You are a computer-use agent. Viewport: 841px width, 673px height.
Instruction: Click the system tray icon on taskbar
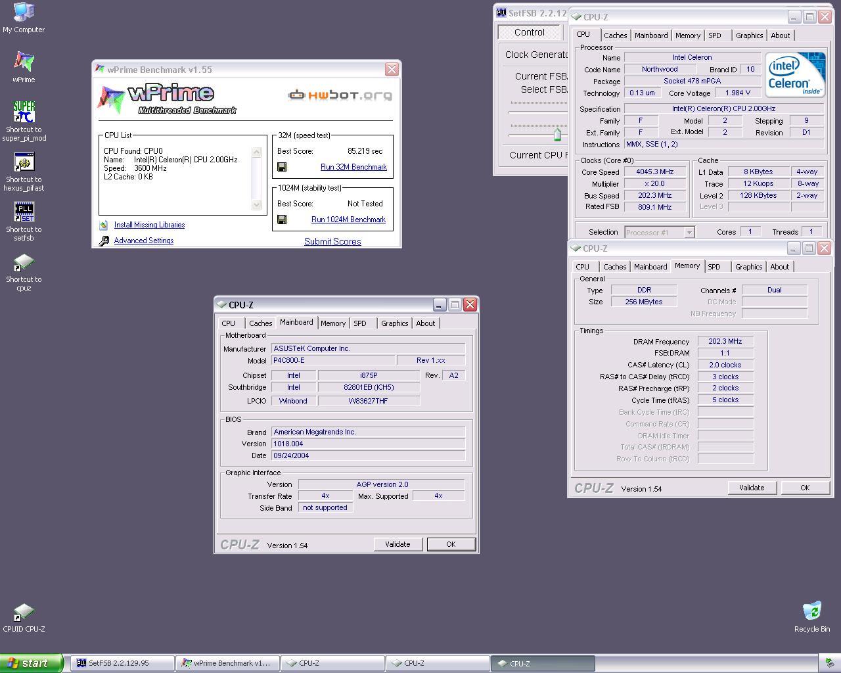pyautogui.click(x=830, y=663)
